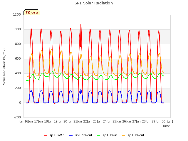Screen dimensions: 188x141
Task: Select the sp1_SWin legend label
Action: 57,135
